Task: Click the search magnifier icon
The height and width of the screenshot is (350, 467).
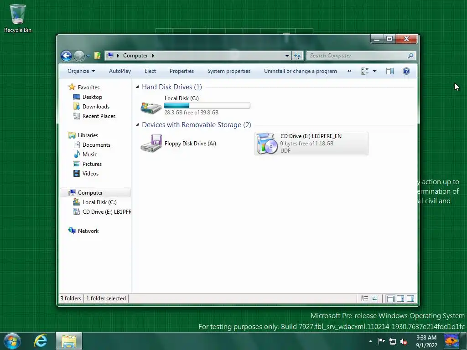Action: coord(411,56)
